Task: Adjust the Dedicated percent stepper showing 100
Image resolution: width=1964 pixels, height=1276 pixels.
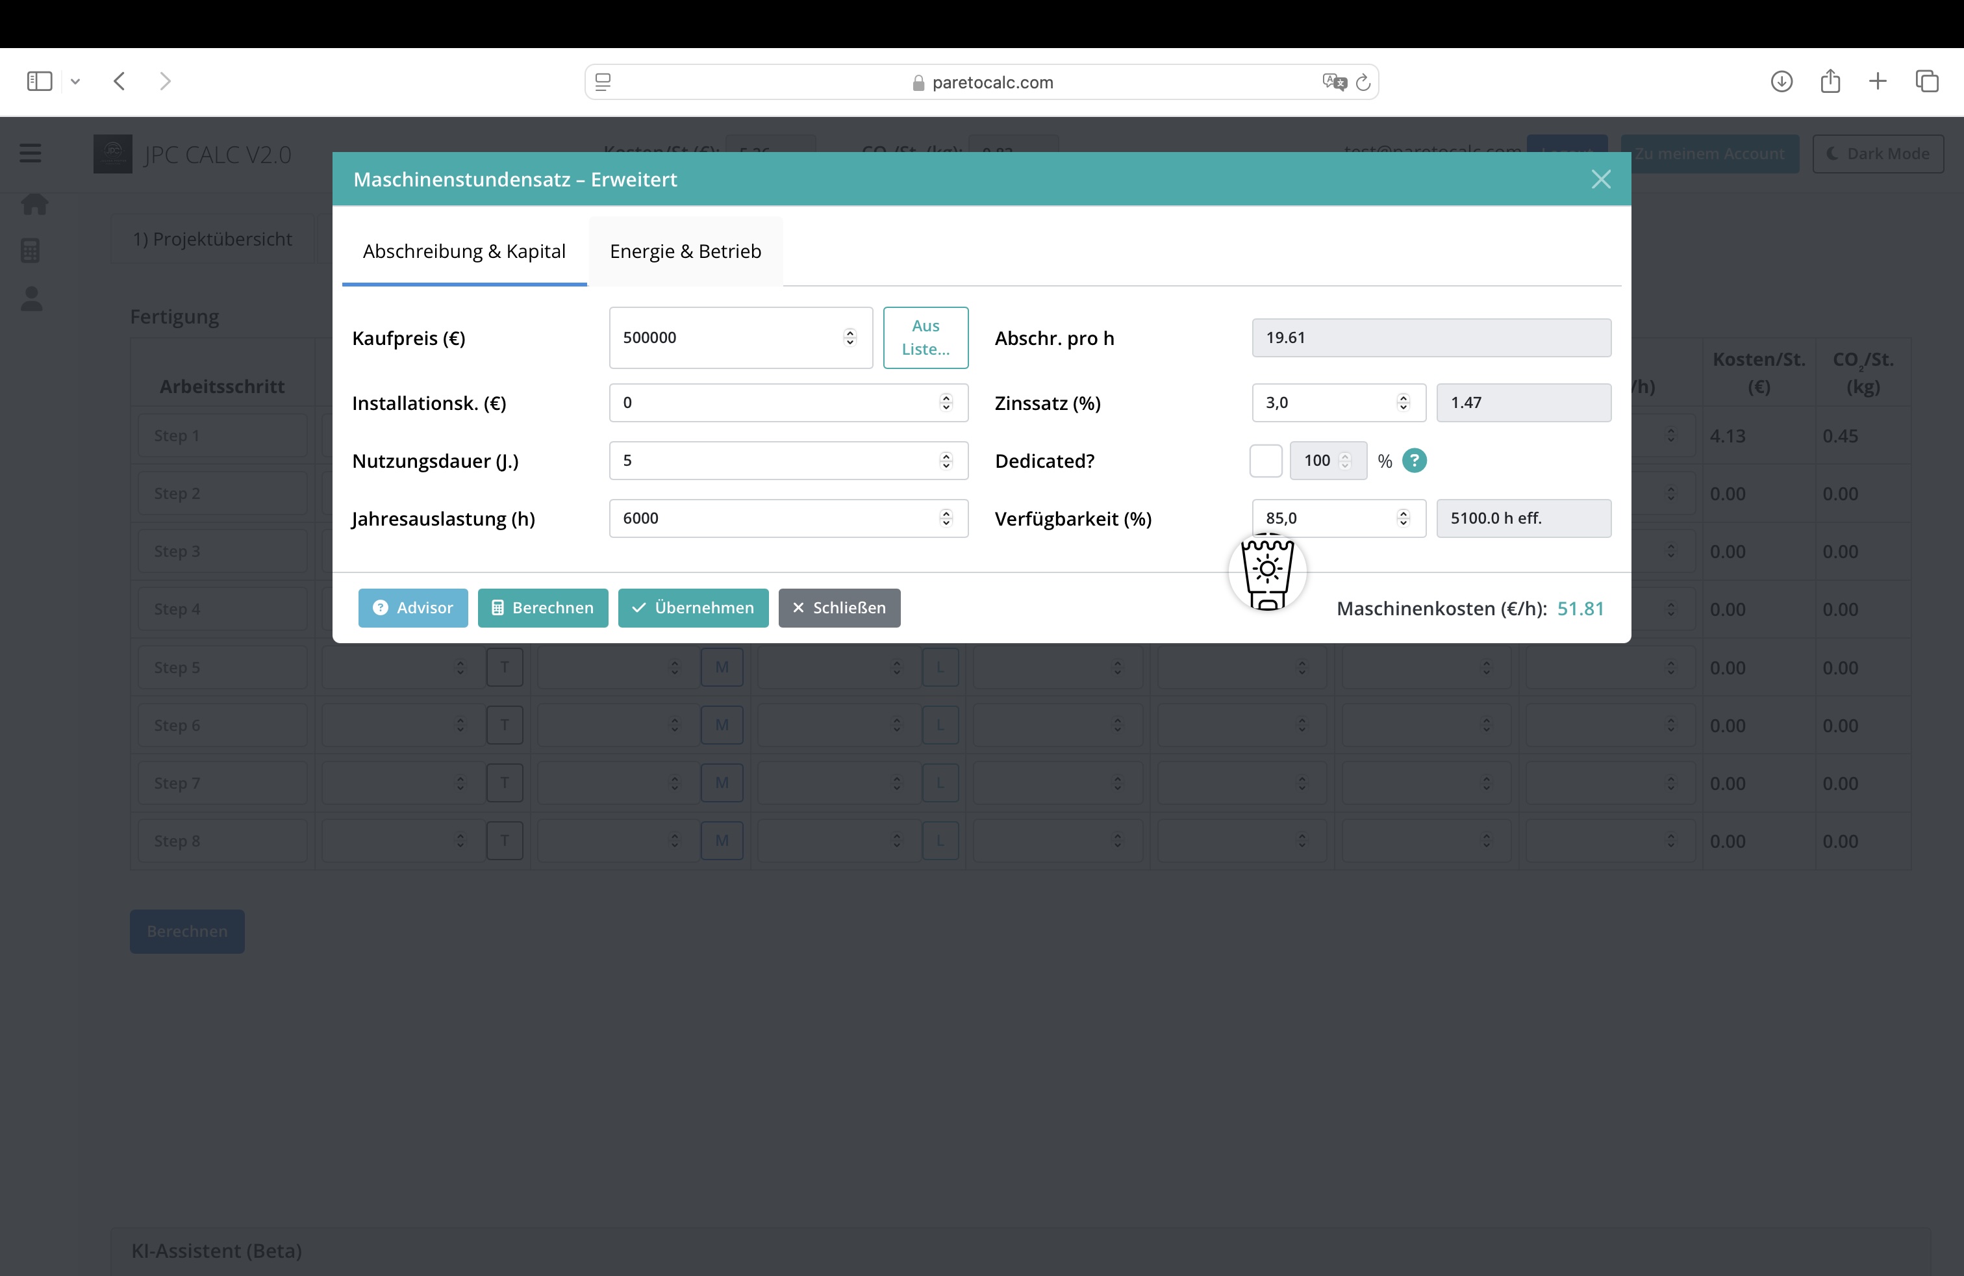Action: click(x=1345, y=461)
